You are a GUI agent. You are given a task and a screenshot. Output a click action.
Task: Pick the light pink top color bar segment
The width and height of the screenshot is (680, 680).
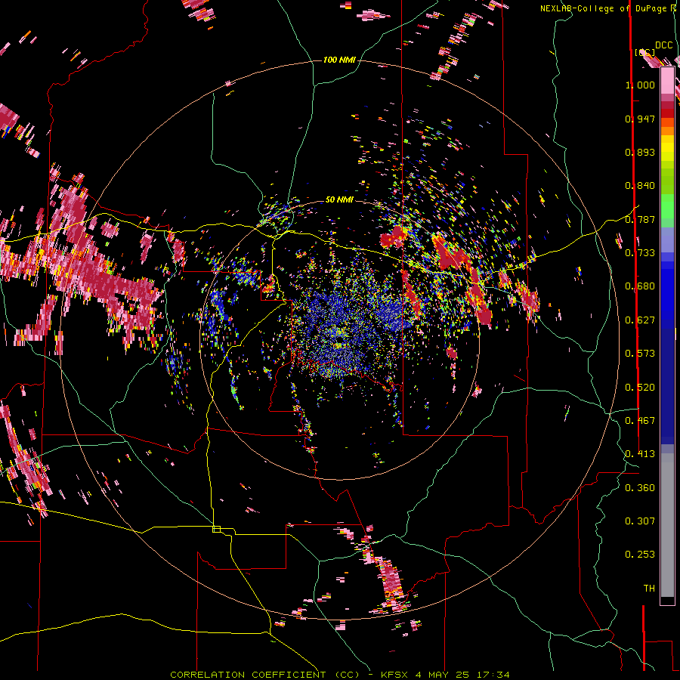tap(667, 80)
